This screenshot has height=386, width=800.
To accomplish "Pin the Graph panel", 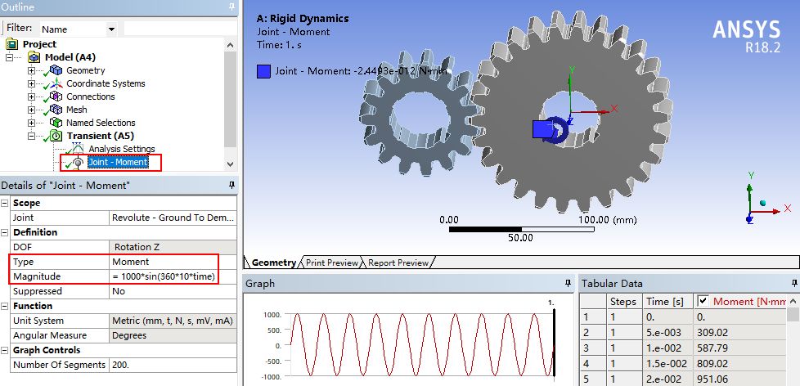I will pos(568,284).
